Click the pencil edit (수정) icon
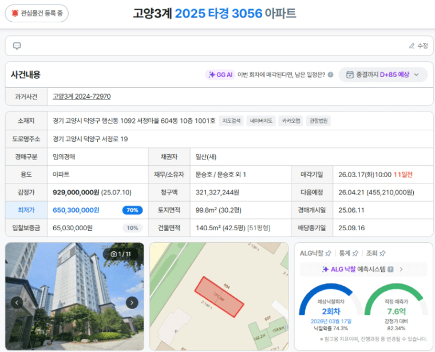Image resolution: width=435 pixels, height=352 pixels. (412, 46)
